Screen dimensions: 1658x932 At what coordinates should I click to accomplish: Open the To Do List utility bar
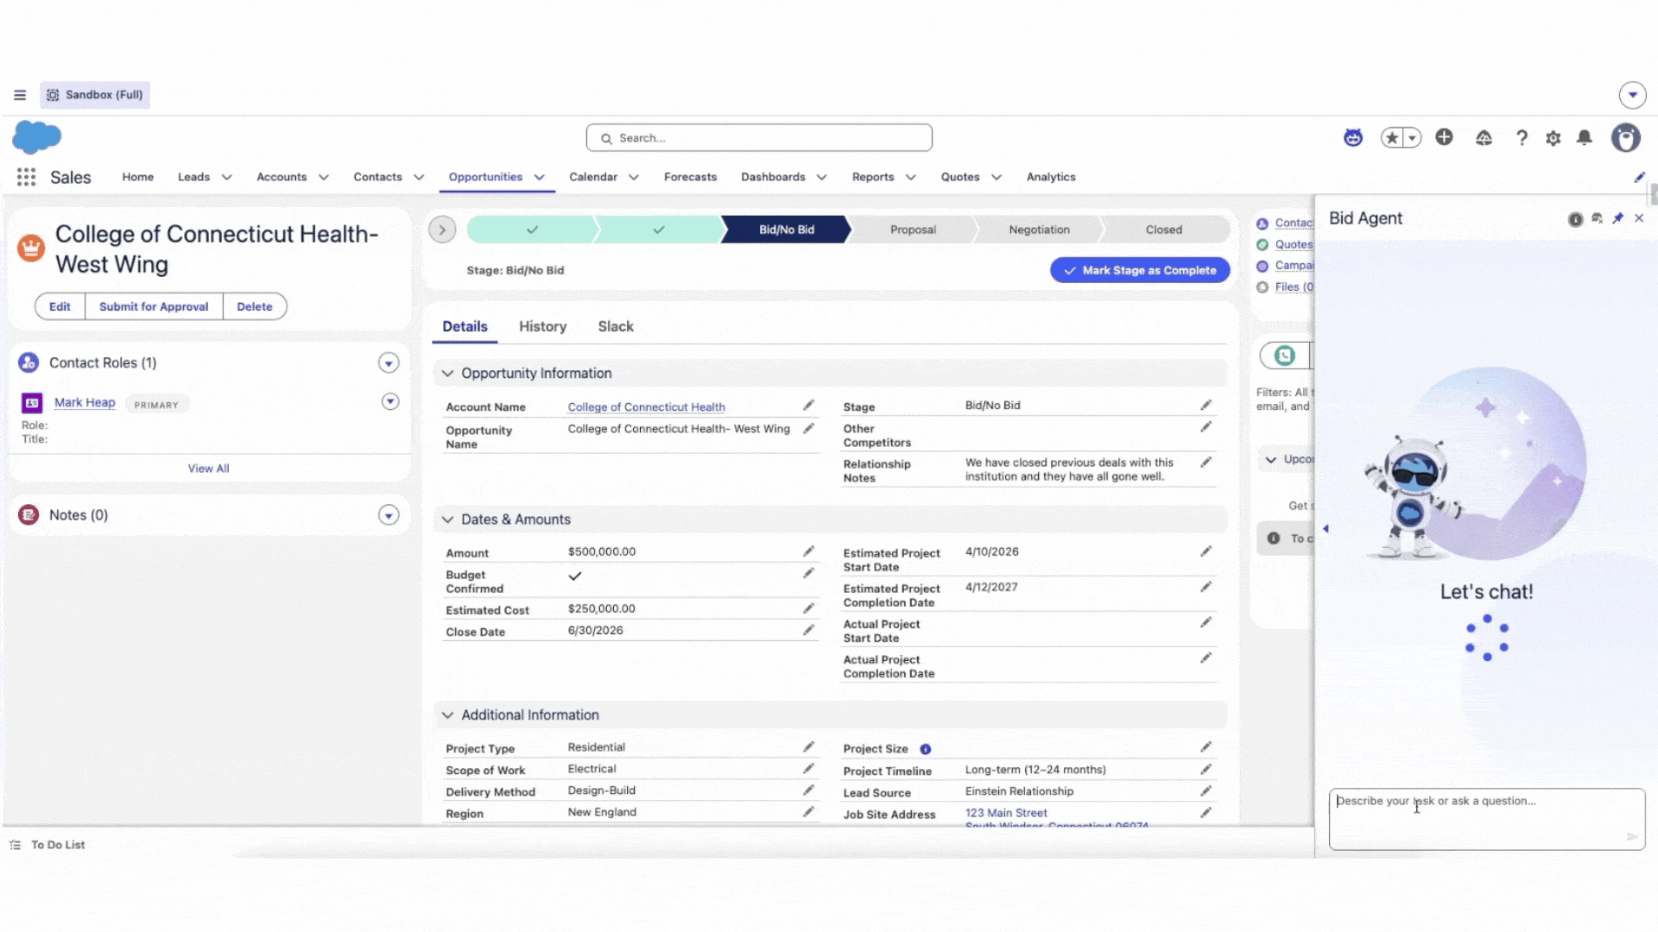tap(47, 845)
